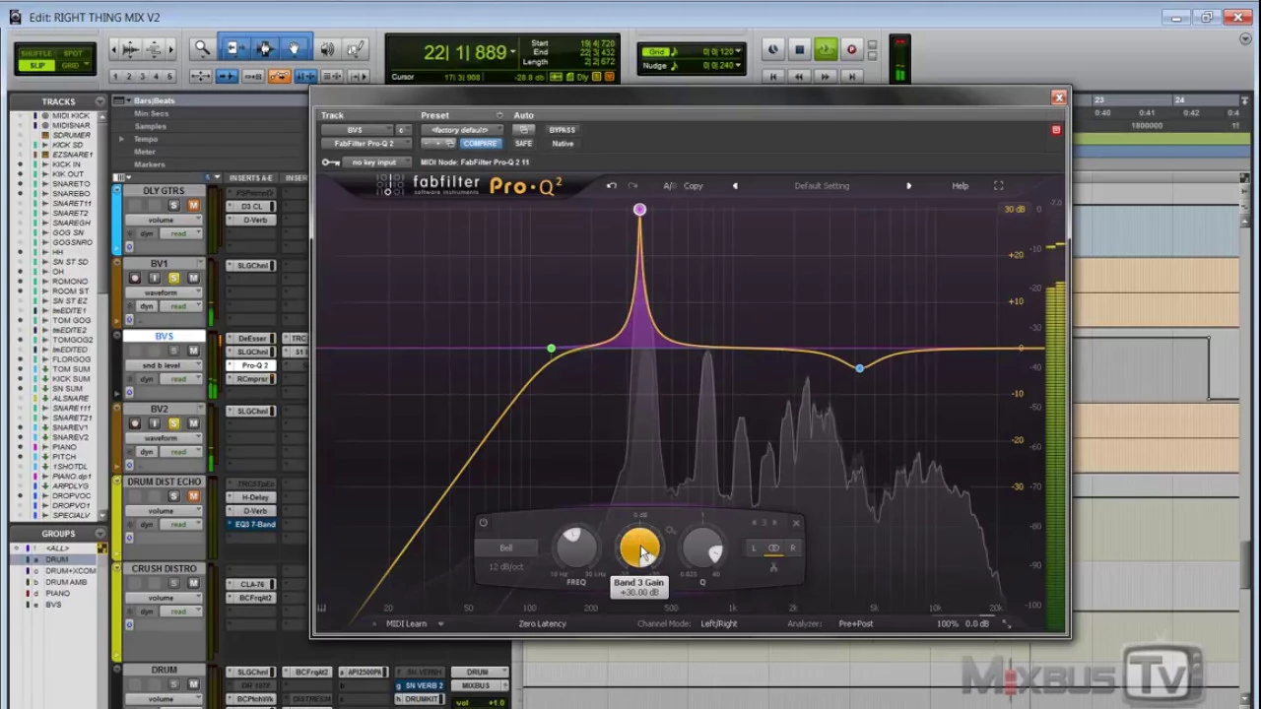Select the blue band node
Screen dimensions: 1261x709
[x=859, y=368]
